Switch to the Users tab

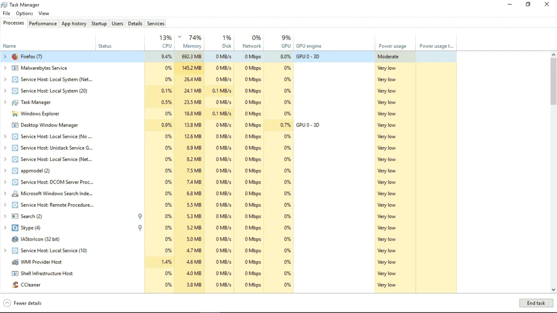coord(117,24)
